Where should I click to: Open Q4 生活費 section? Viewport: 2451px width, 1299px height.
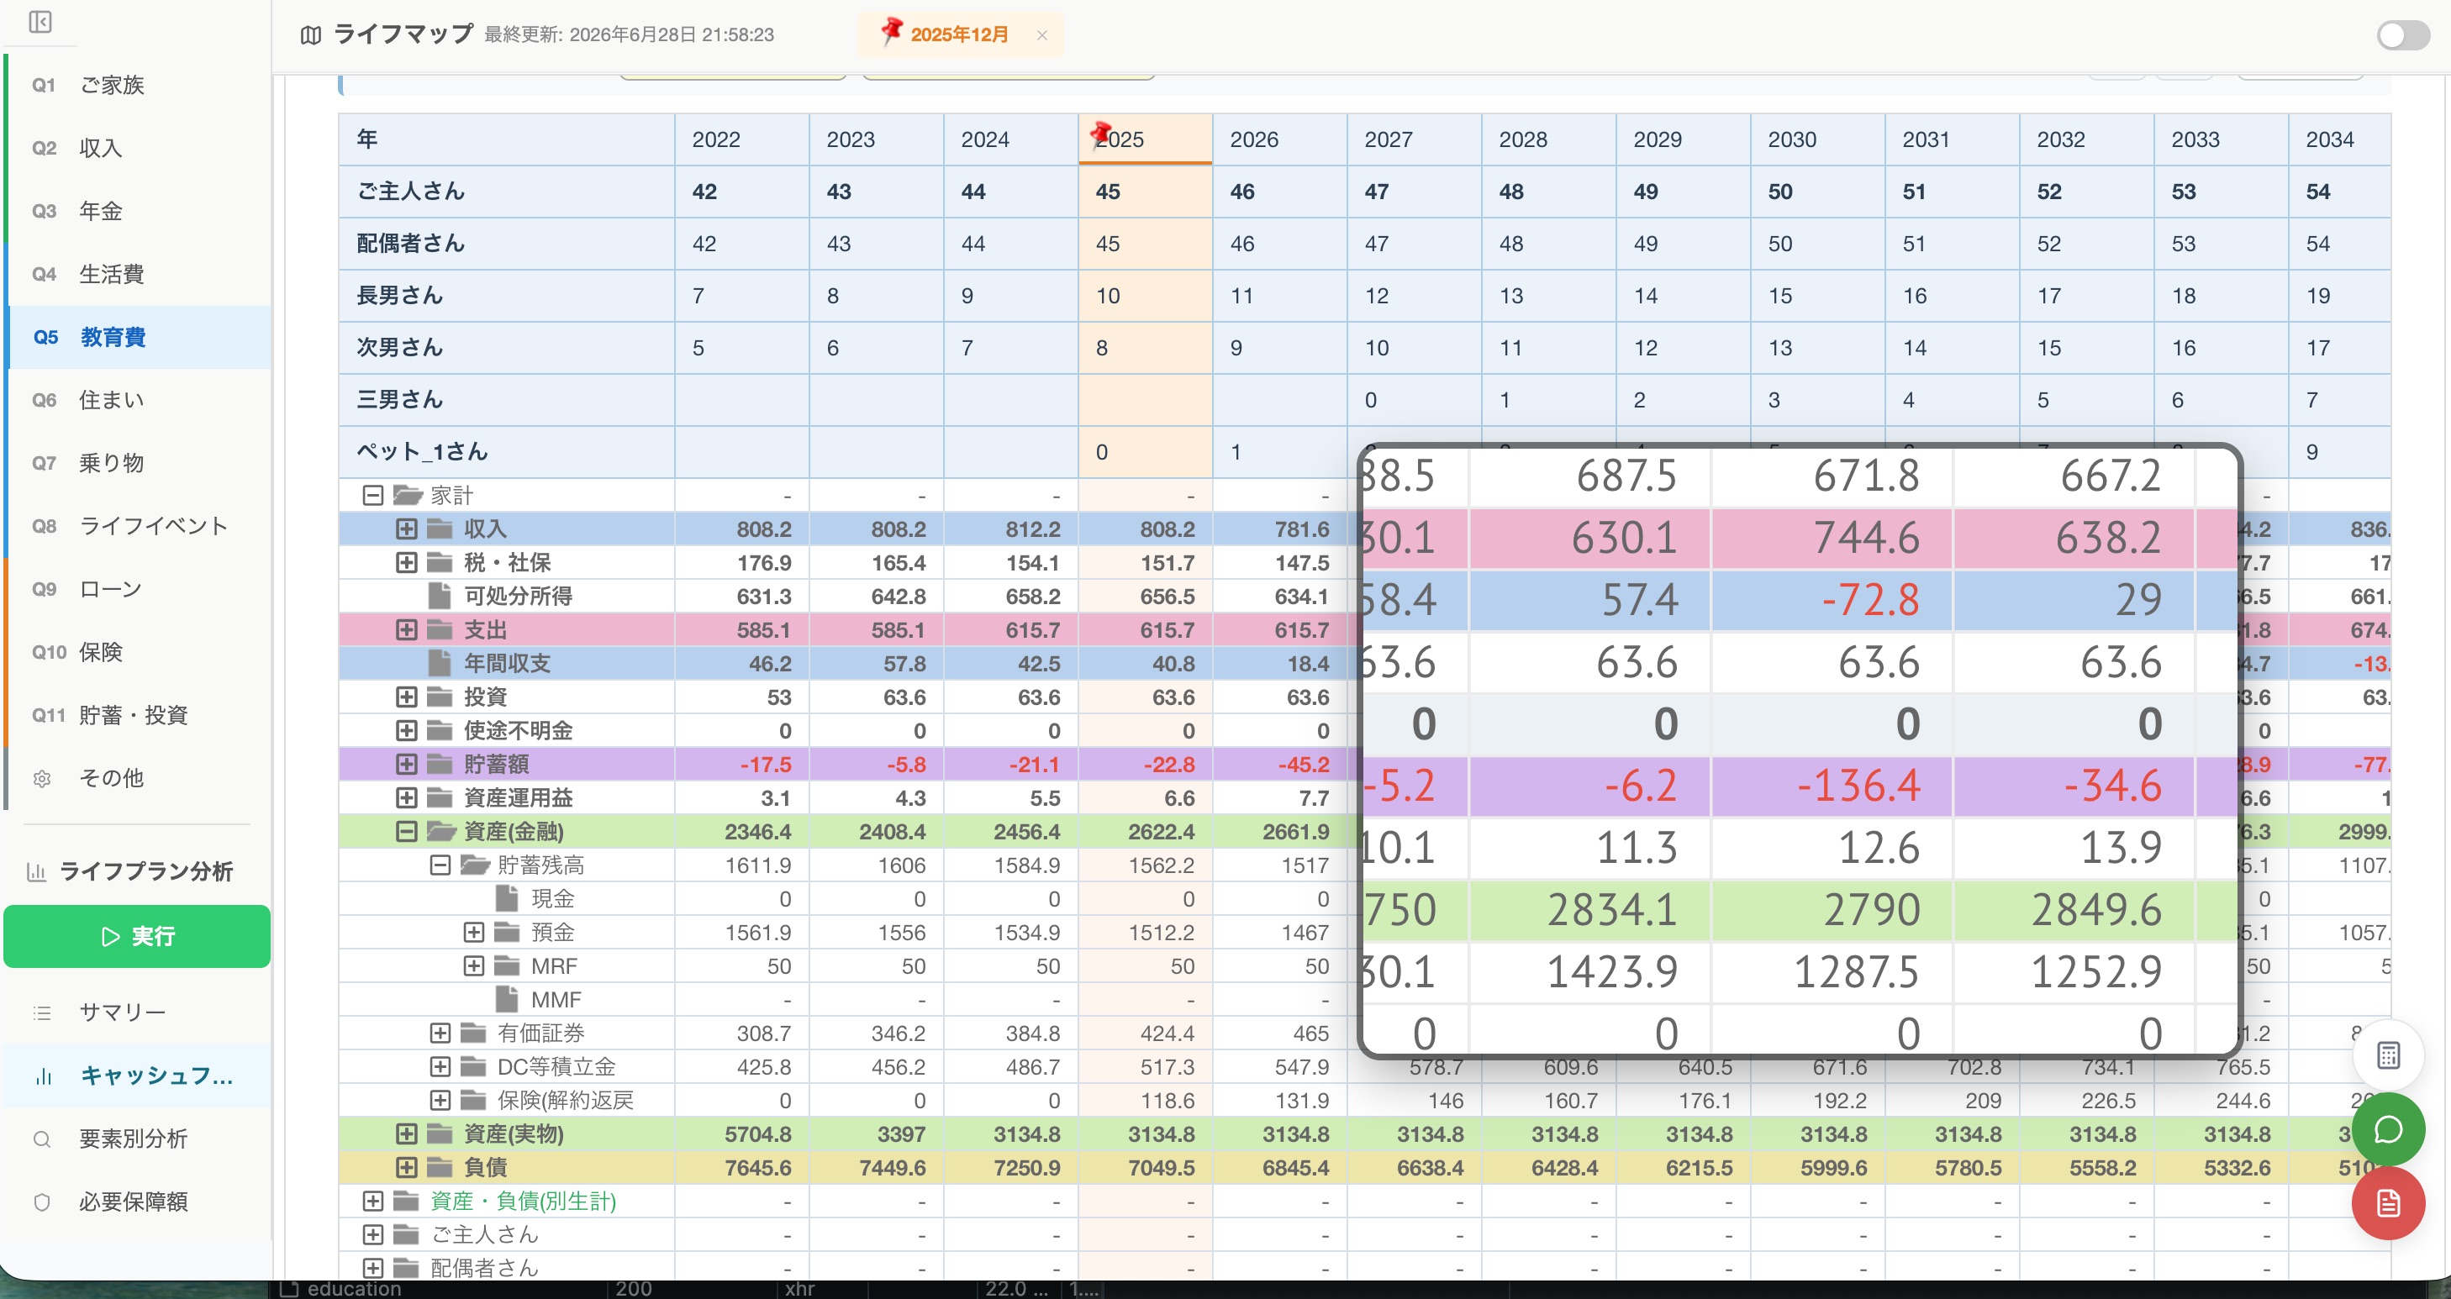(138, 274)
